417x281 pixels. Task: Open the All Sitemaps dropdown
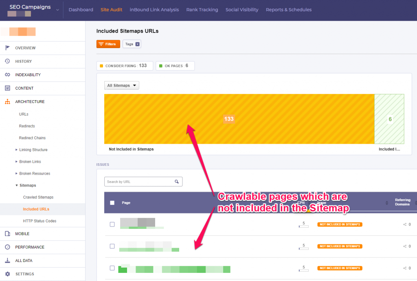tap(121, 86)
